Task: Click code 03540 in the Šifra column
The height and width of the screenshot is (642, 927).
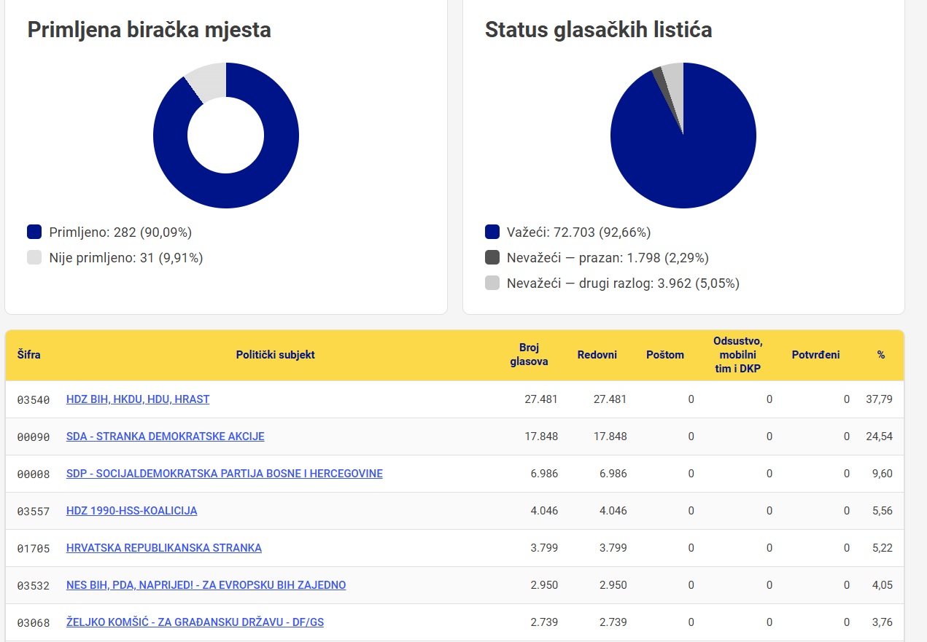Action: [34, 400]
